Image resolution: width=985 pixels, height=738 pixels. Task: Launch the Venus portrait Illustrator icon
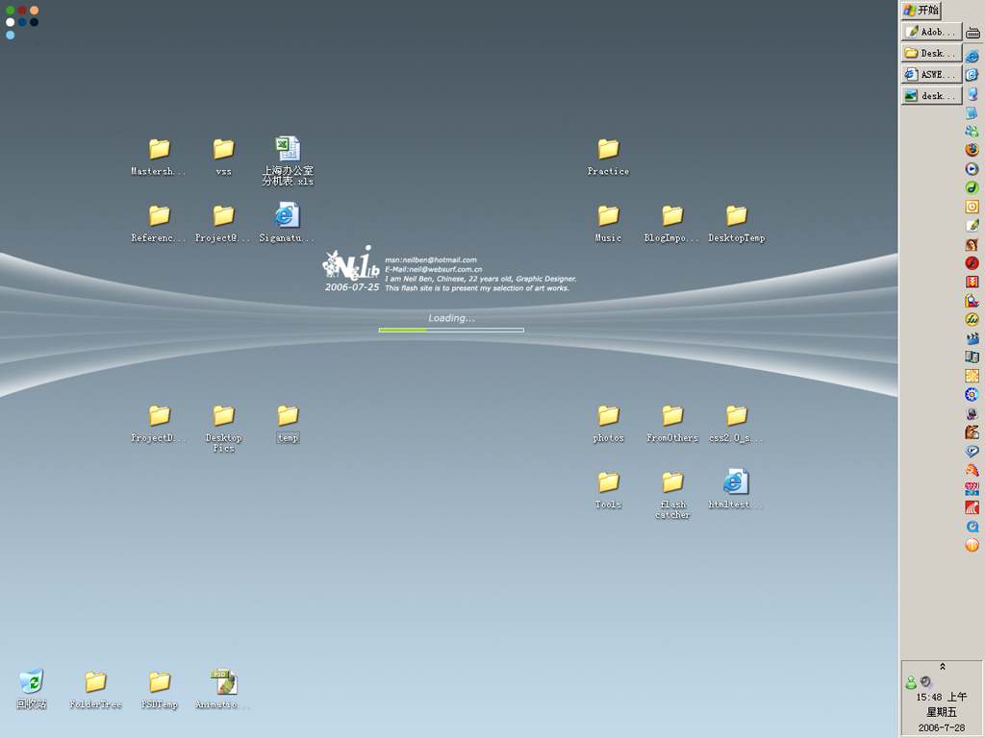click(x=972, y=244)
